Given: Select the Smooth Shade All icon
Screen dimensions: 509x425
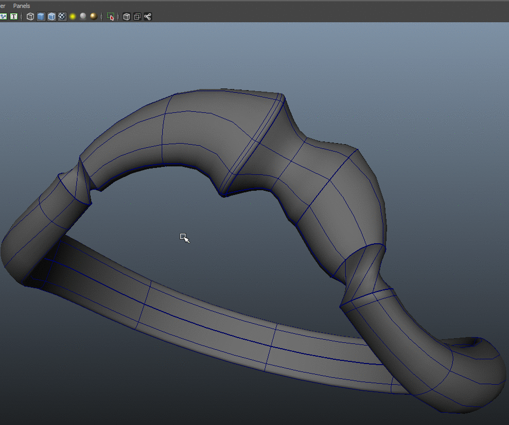Looking at the screenshot, I should 41,16.
